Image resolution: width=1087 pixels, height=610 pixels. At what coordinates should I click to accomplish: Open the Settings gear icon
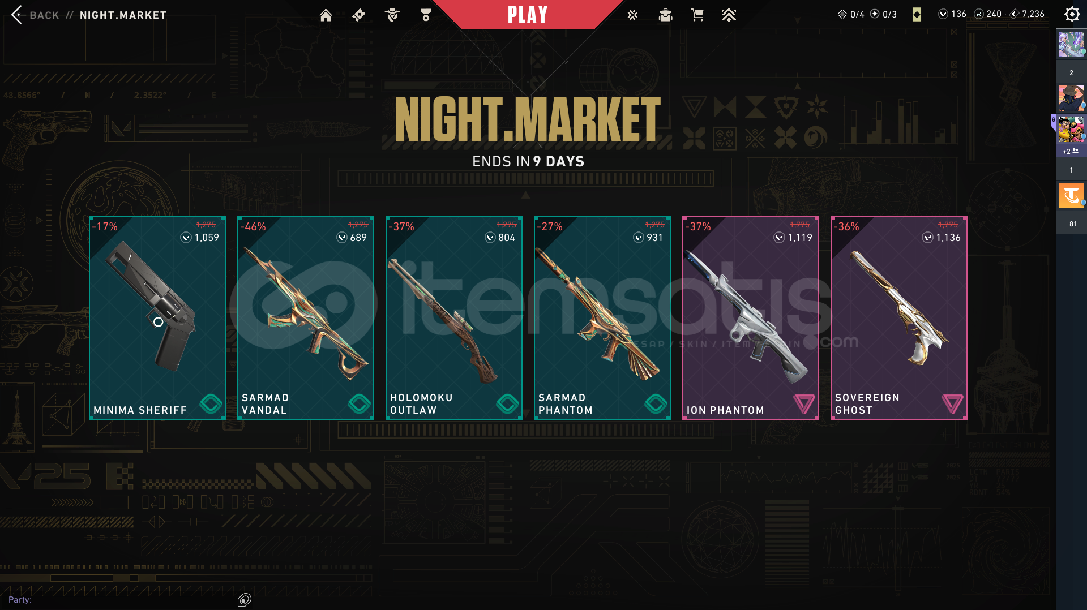coord(1072,14)
